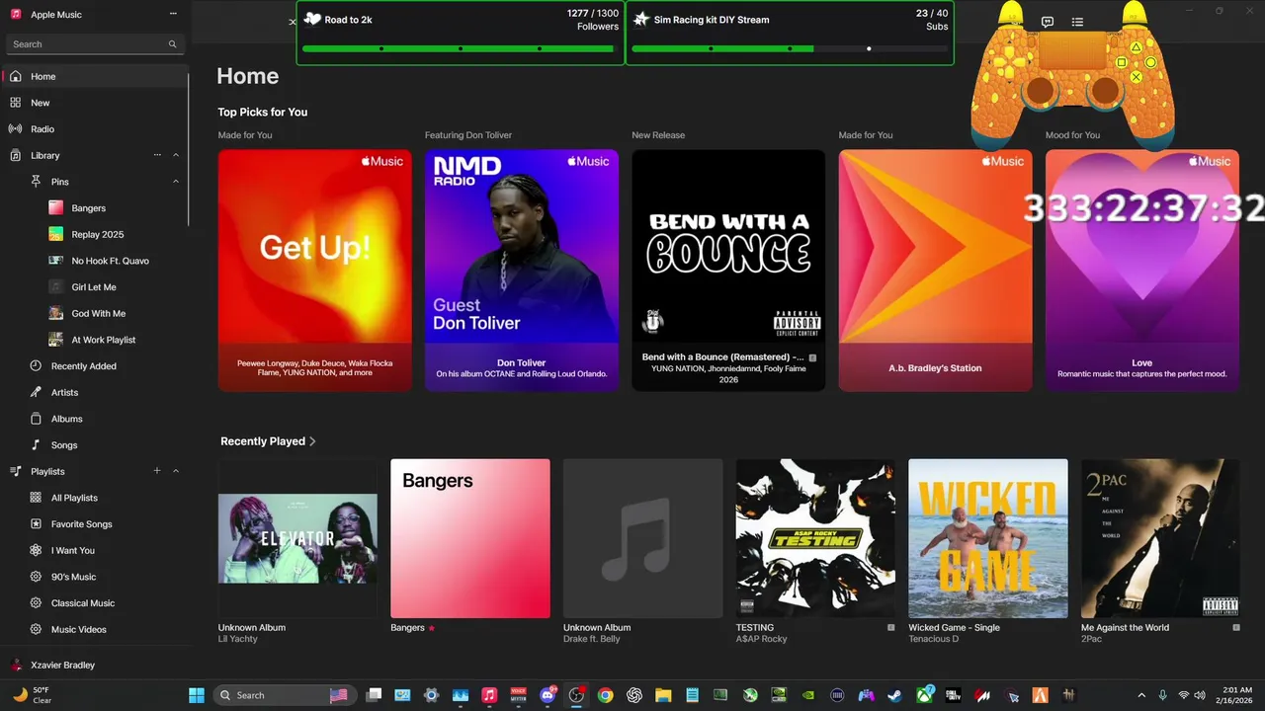Screen dimensions: 1265x711
Task: Click the Lil Yachty artist link
Action: pyautogui.click(x=238, y=639)
